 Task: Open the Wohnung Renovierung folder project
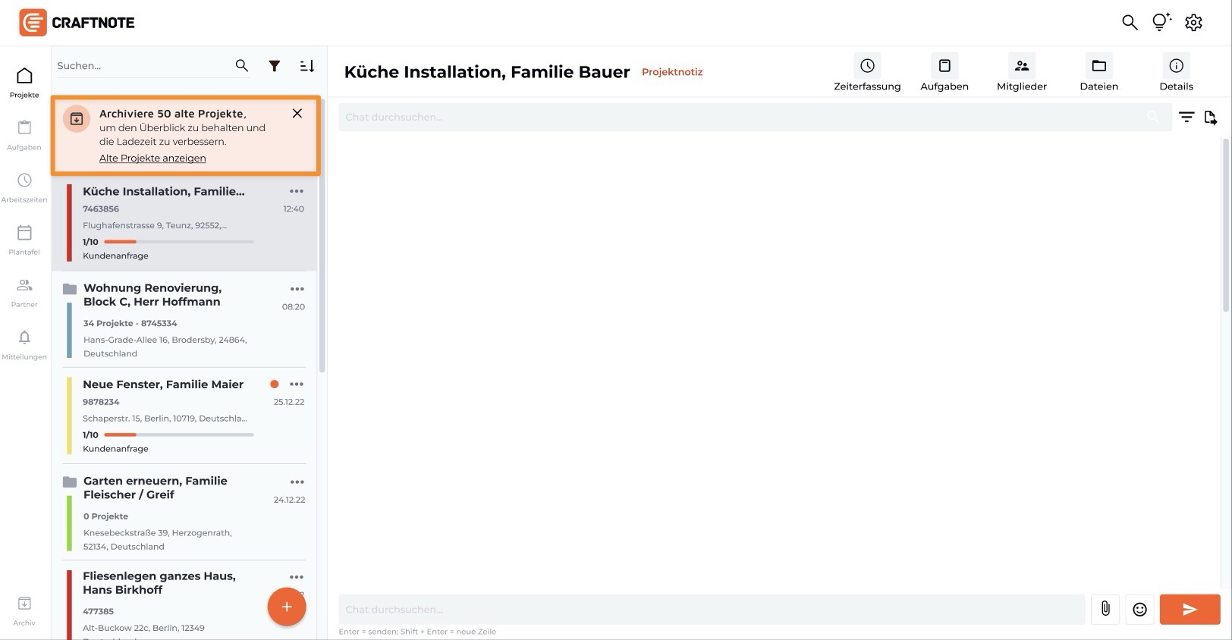tap(152, 295)
